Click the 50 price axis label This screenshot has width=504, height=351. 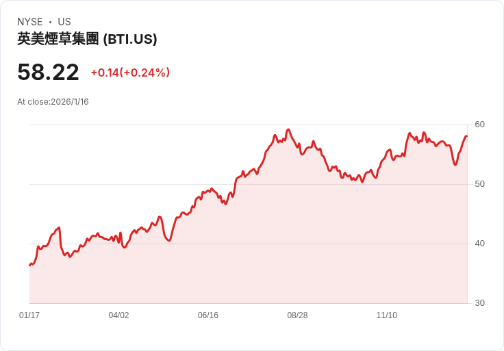479,184
